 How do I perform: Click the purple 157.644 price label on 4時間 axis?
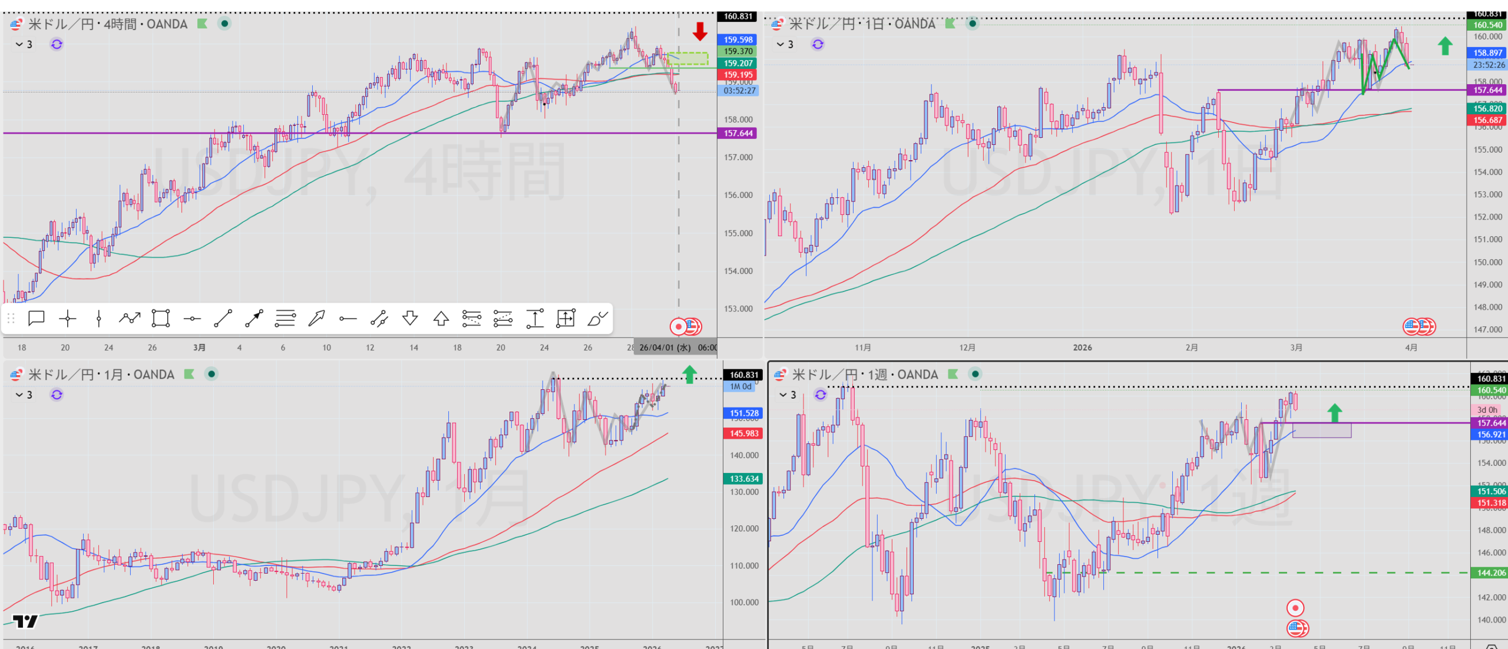tap(737, 133)
